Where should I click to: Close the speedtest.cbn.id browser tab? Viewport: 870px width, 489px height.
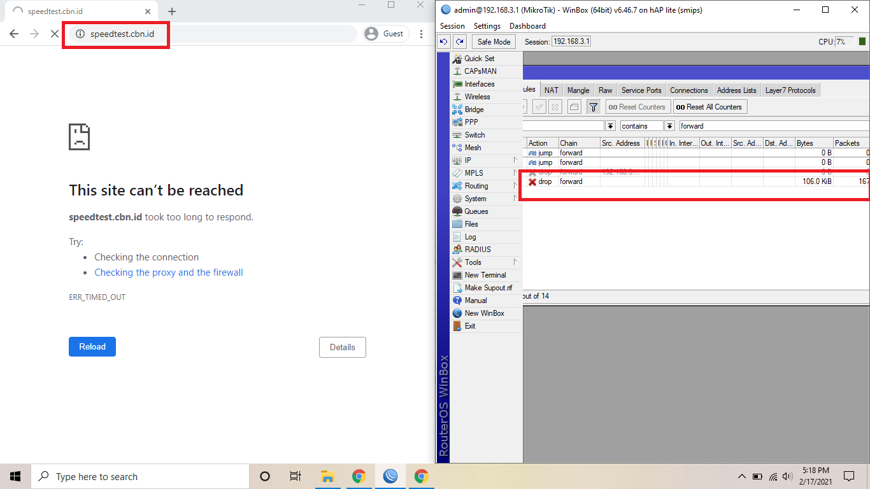[x=148, y=11]
